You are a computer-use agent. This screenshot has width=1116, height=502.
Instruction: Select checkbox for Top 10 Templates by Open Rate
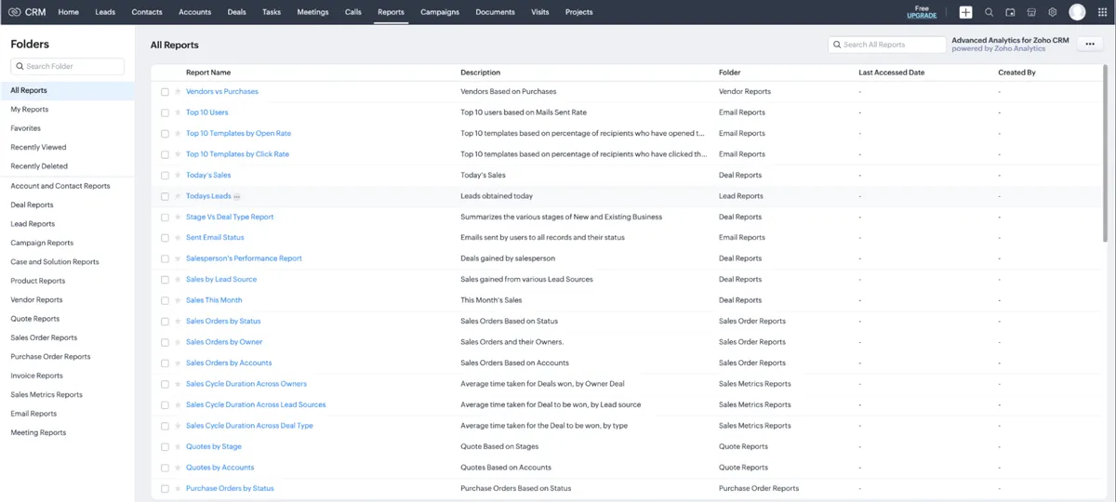click(165, 134)
